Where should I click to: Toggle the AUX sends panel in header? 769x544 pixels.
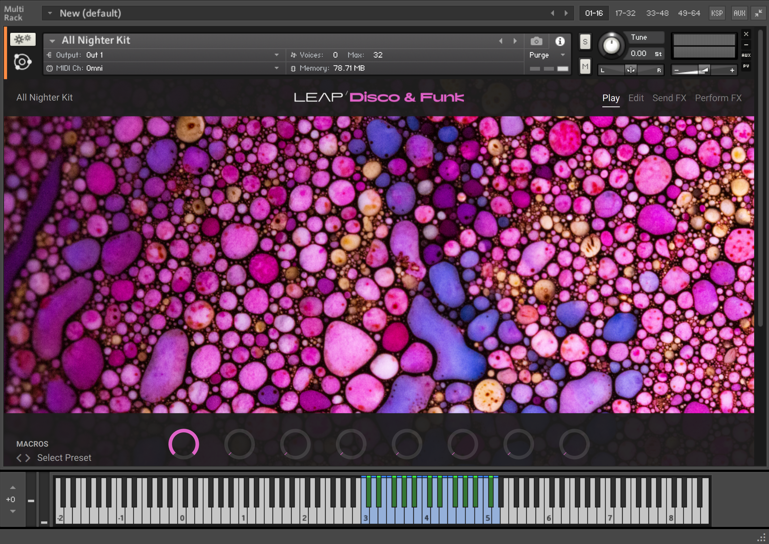click(x=739, y=13)
